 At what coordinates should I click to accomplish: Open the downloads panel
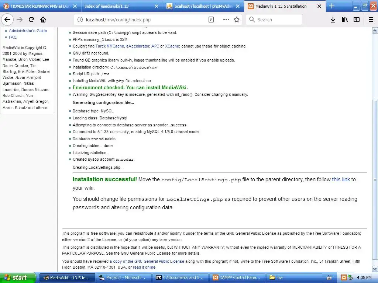tap(333, 20)
